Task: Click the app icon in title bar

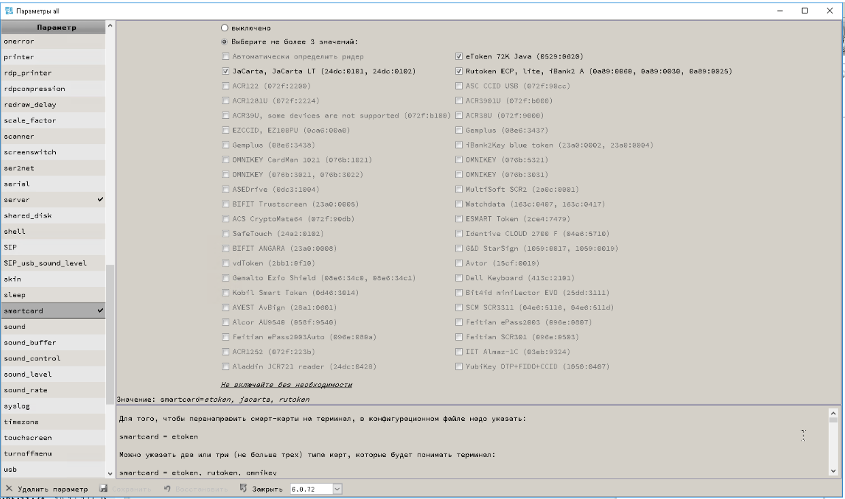Action: click(x=8, y=10)
